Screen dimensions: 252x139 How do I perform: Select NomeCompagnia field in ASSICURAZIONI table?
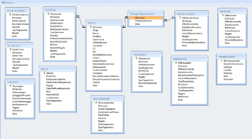pos(107,109)
